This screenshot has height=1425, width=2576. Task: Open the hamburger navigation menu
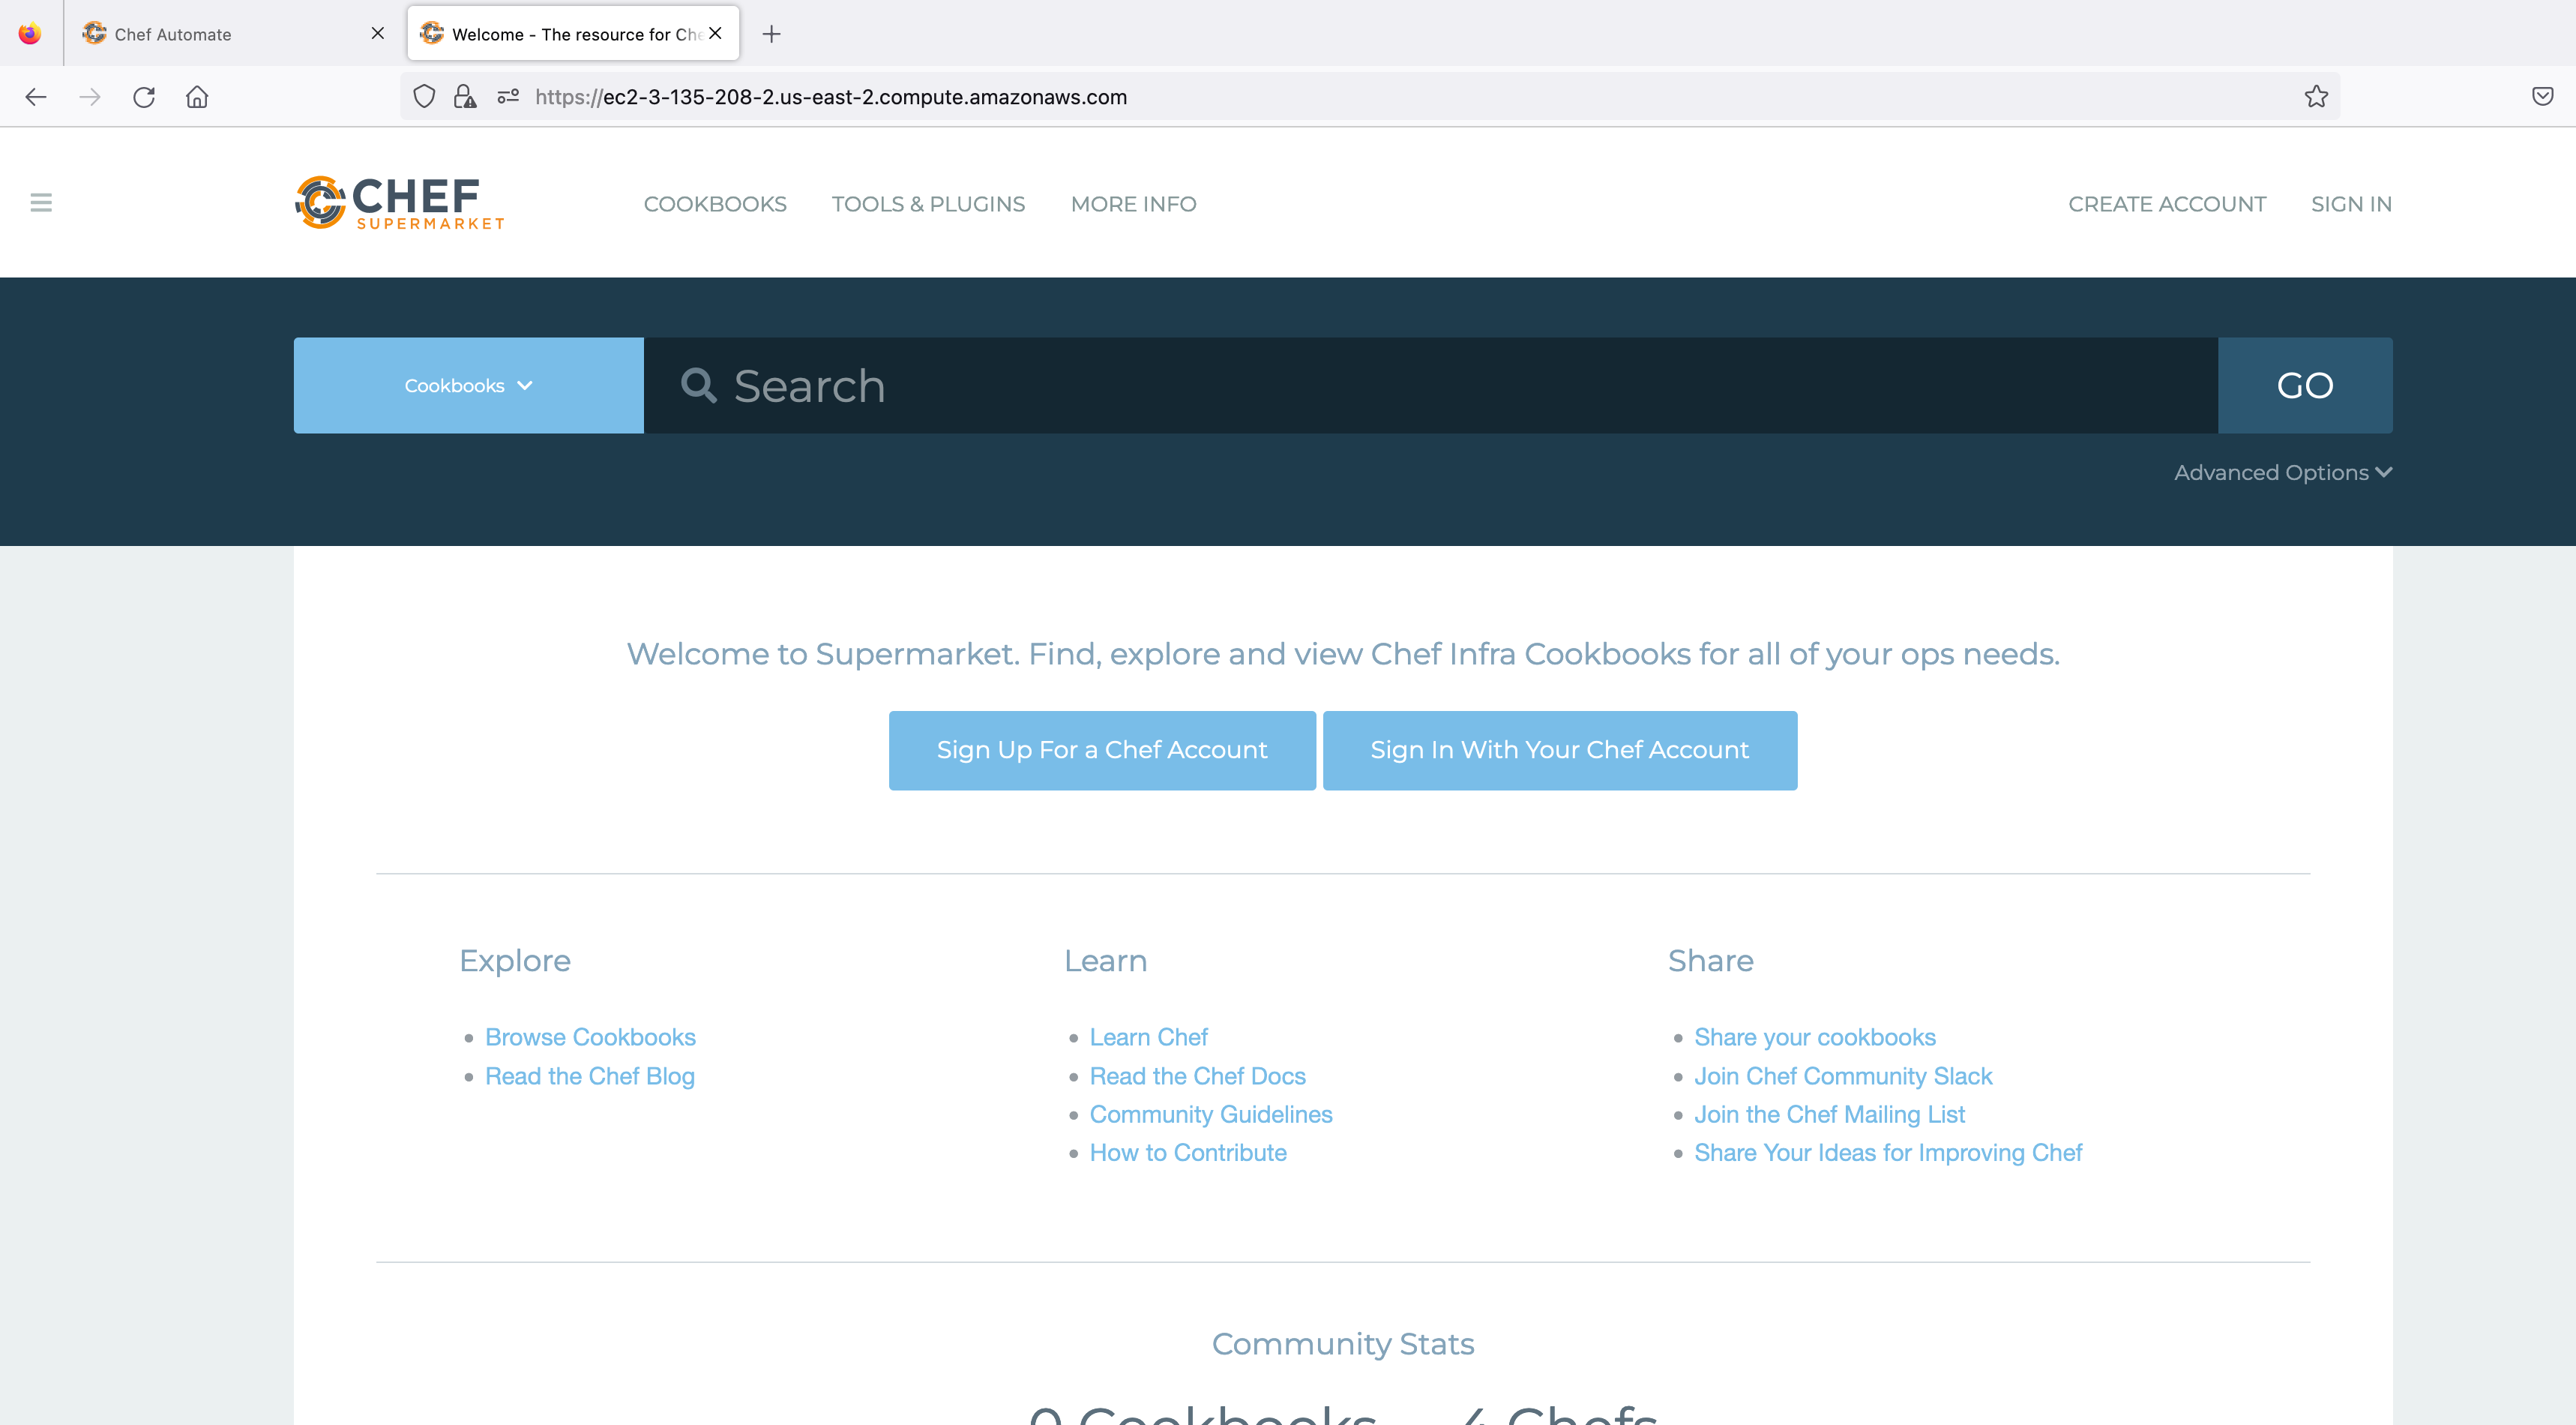41,202
